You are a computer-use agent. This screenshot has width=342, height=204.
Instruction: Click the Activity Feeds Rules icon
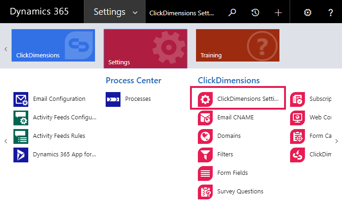(21, 136)
